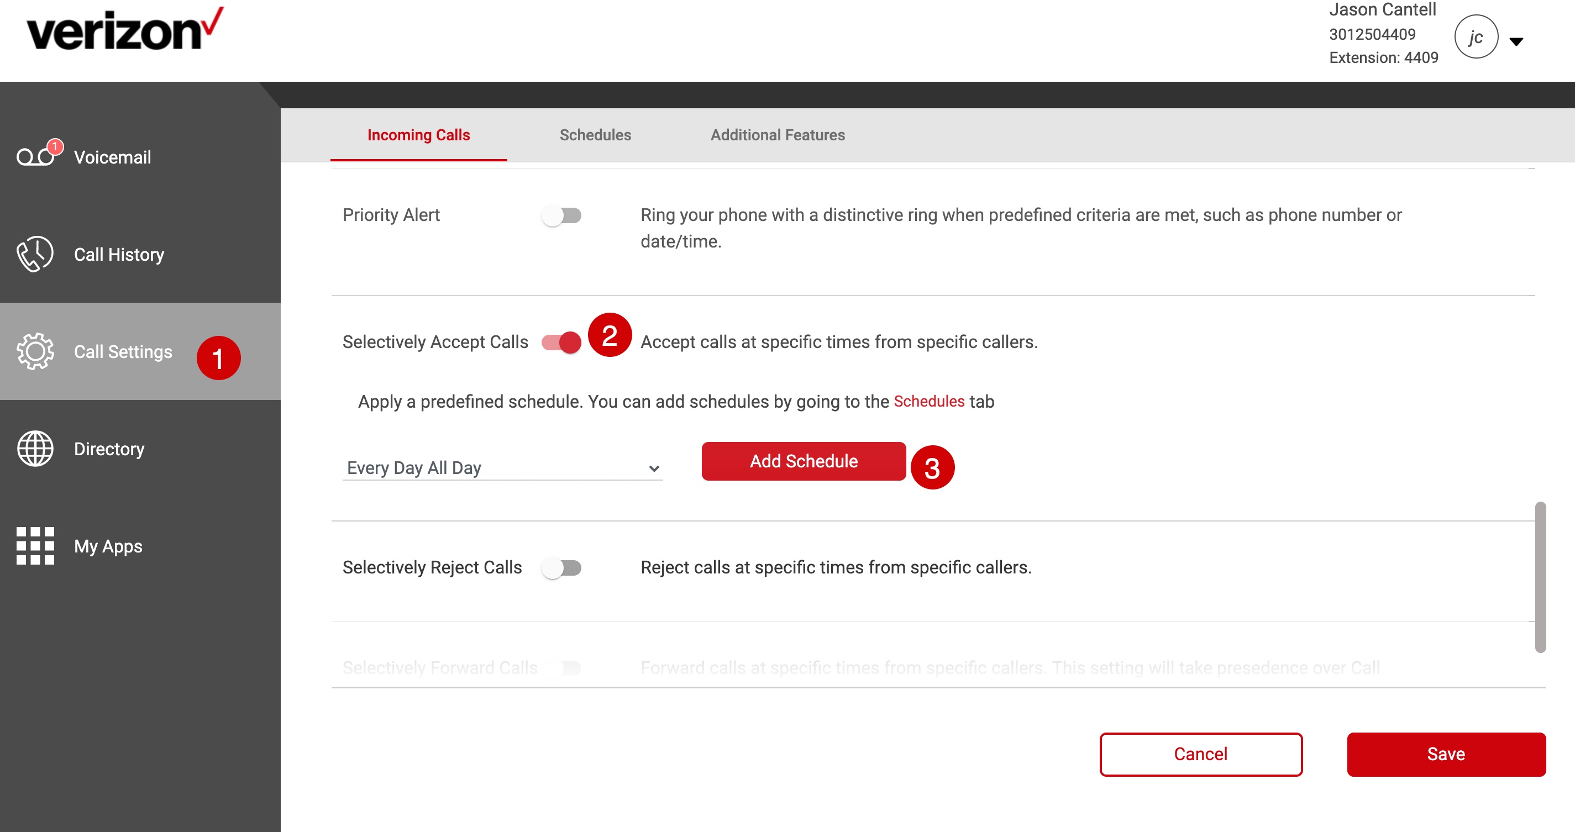The image size is (1575, 832).
Task: Click the jc user avatar circle
Action: click(1476, 37)
